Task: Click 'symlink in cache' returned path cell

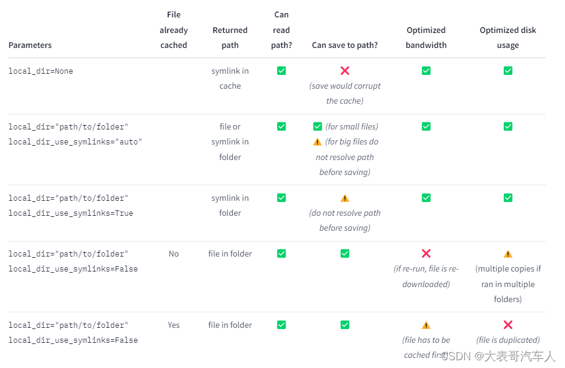Action: click(x=230, y=78)
